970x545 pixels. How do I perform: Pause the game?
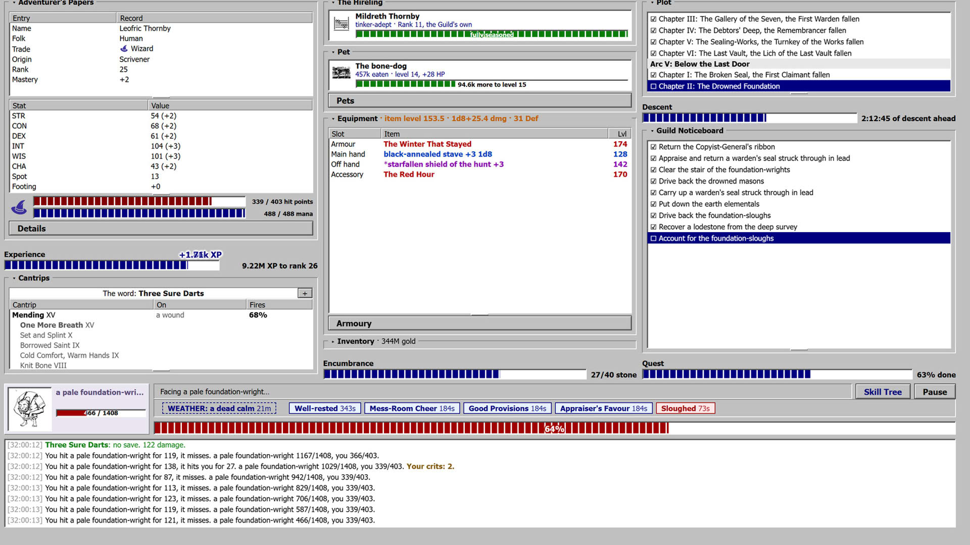[x=935, y=392]
